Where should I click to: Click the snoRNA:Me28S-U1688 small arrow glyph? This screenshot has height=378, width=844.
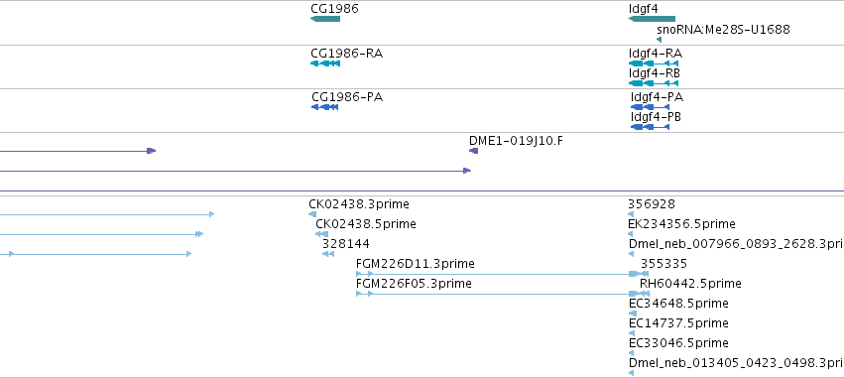(659, 40)
